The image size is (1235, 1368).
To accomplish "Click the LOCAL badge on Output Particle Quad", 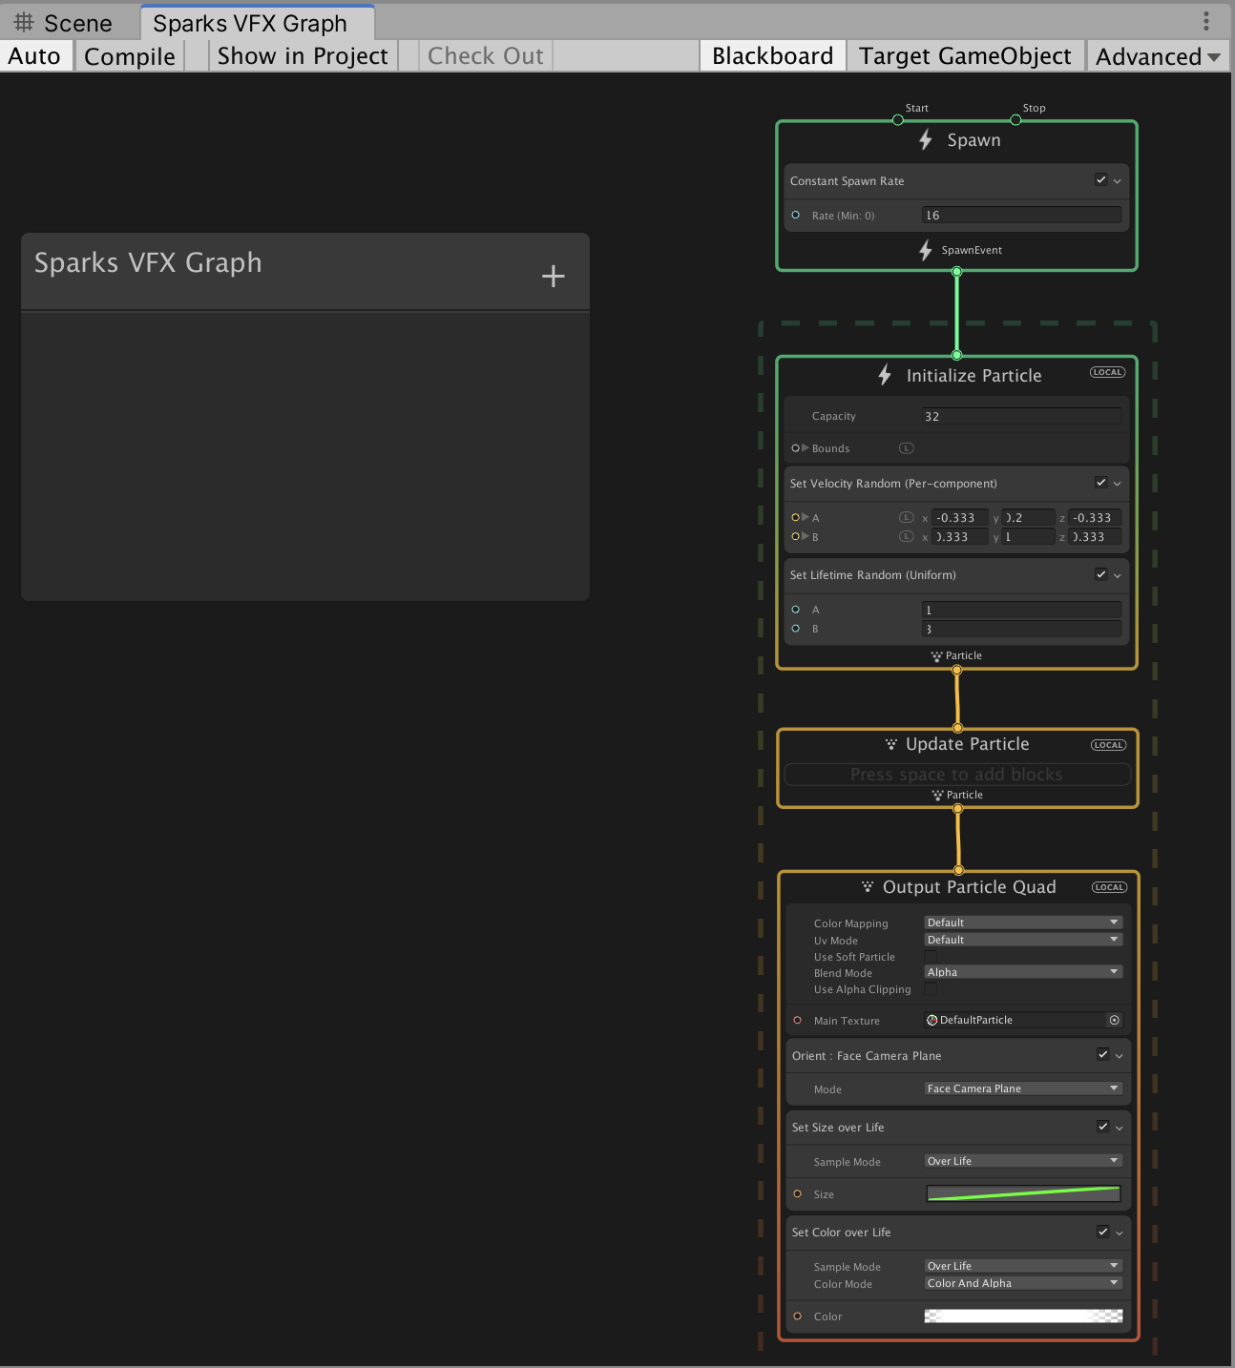I will tap(1109, 887).
